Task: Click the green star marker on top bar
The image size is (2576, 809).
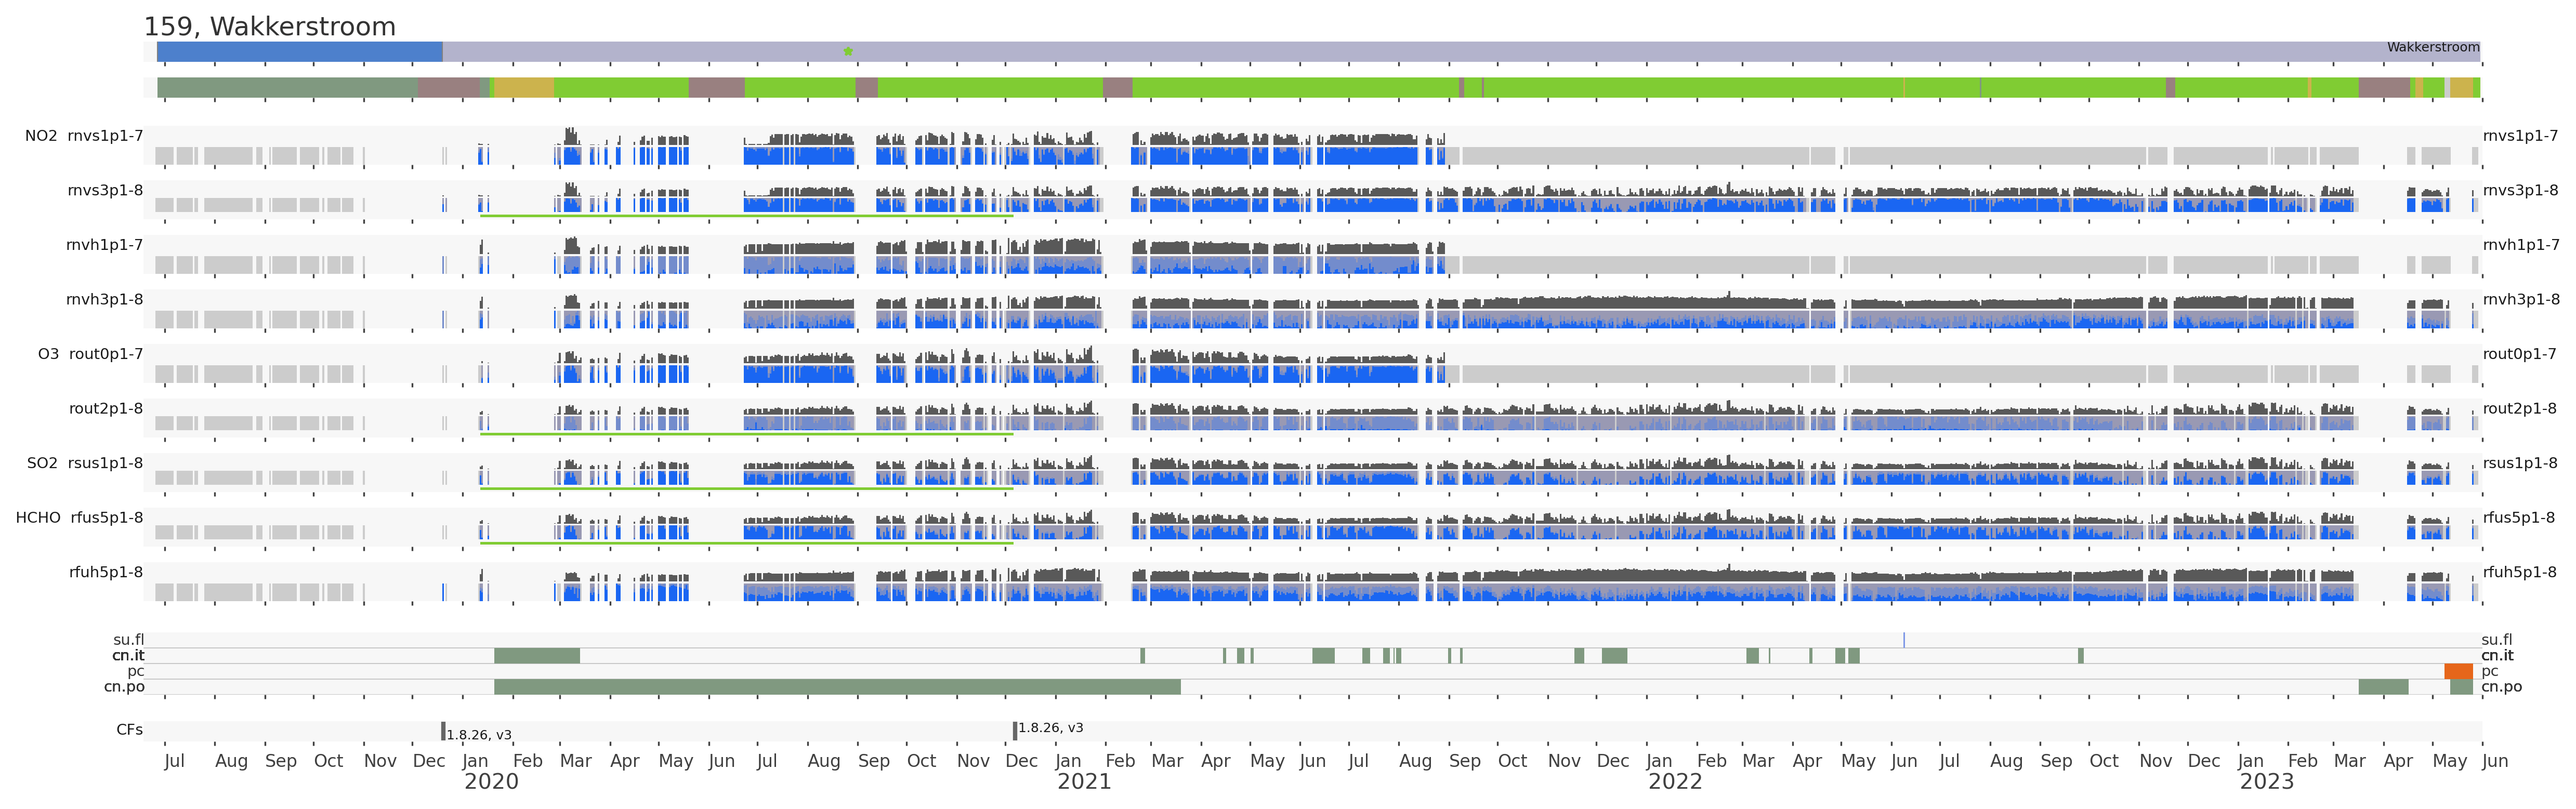Action: pos(848,51)
